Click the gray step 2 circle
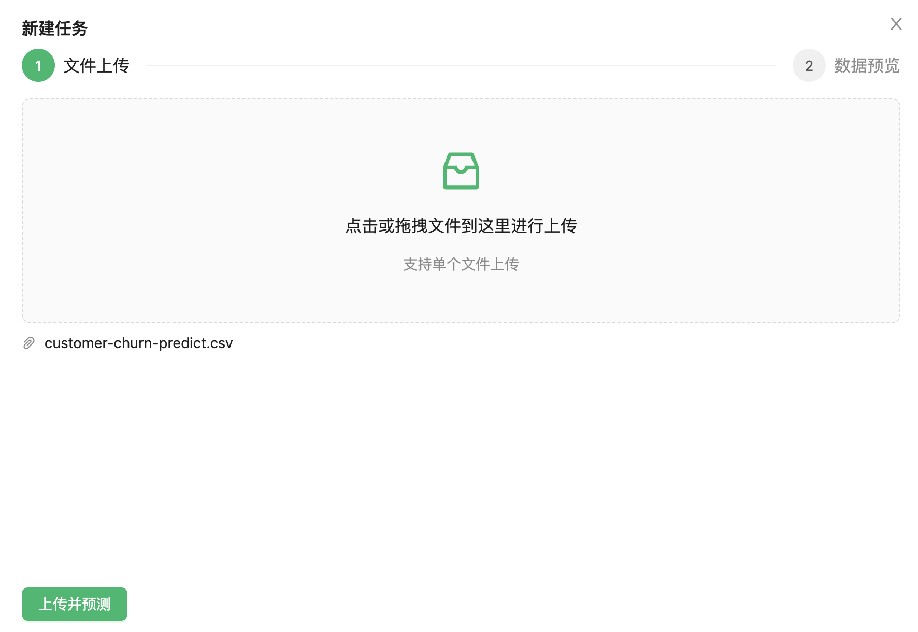Screen dimensions: 918x632 tap(809, 66)
